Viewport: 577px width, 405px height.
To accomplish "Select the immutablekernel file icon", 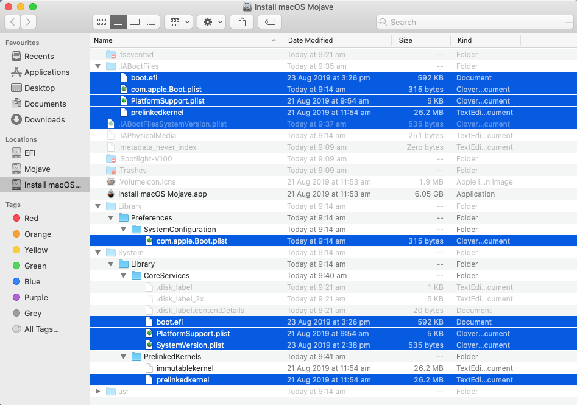I will [x=149, y=368].
